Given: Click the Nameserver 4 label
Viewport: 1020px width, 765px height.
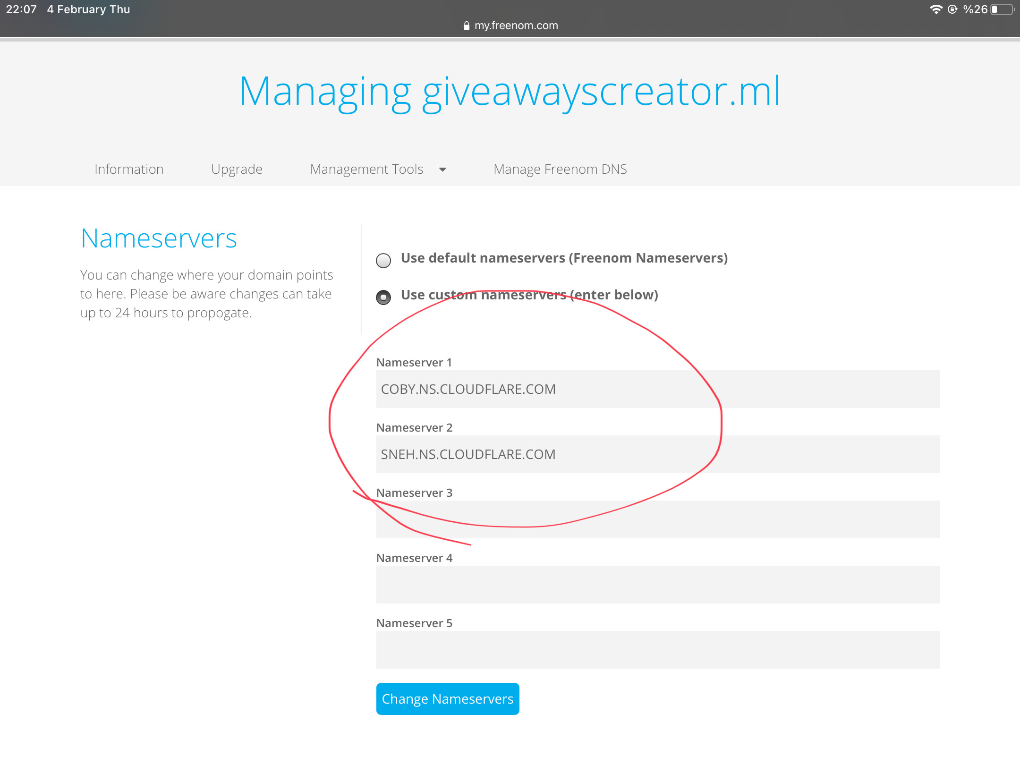Looking at the screenshot, I should [x=414, y=558].
